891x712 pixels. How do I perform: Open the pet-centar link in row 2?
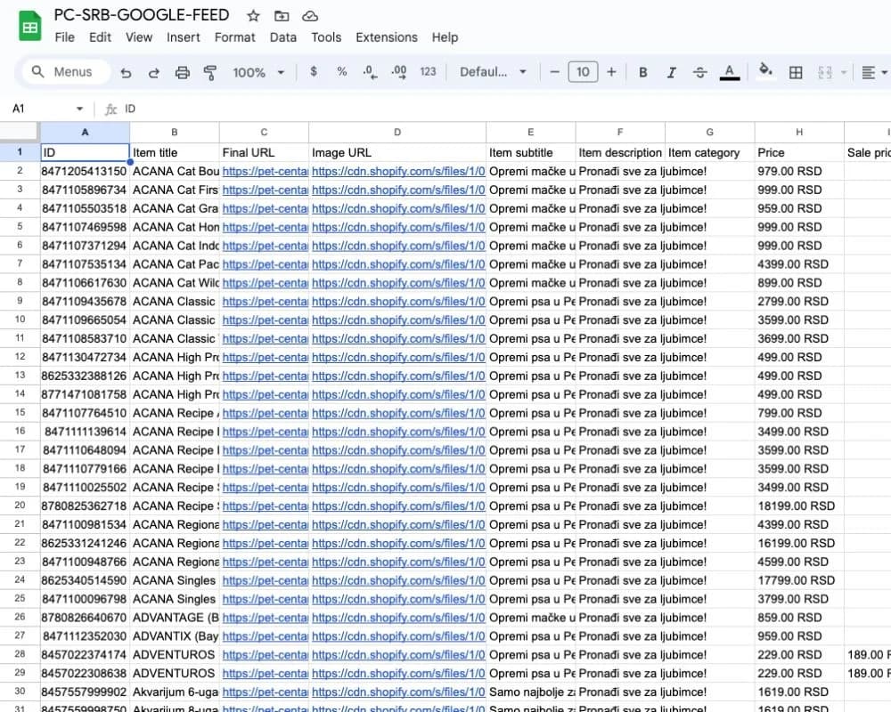[265, 171]
